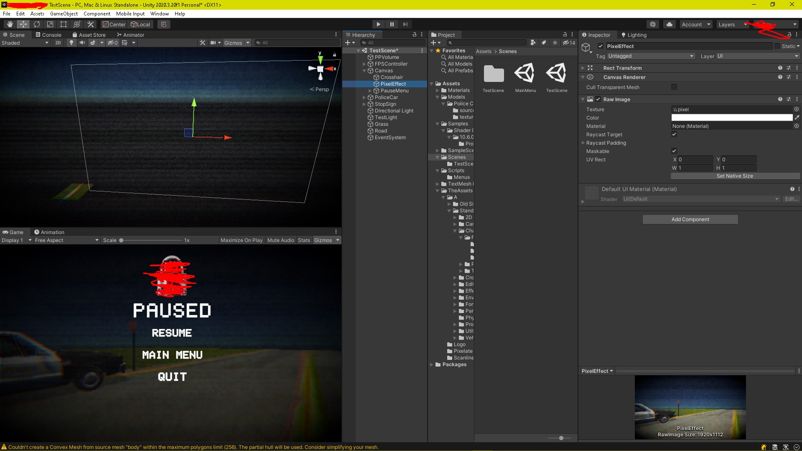Select the Move tool
The width and height of the screenshot is (802, 451).
pos(23,24)
